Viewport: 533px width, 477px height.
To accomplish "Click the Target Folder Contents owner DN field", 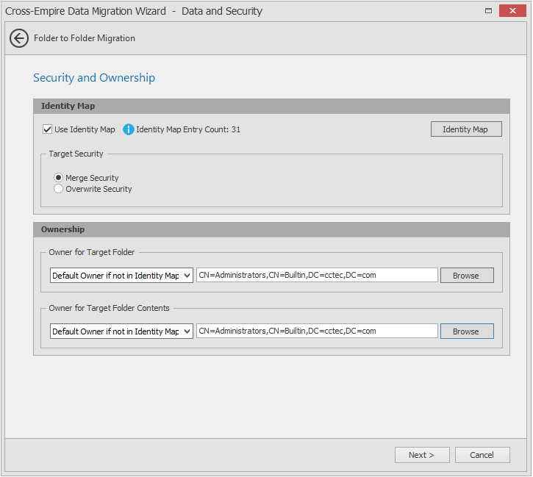I will [x=317, y=331].
